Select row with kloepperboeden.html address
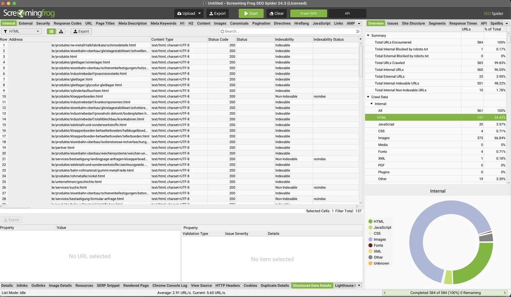 point(179,96)
